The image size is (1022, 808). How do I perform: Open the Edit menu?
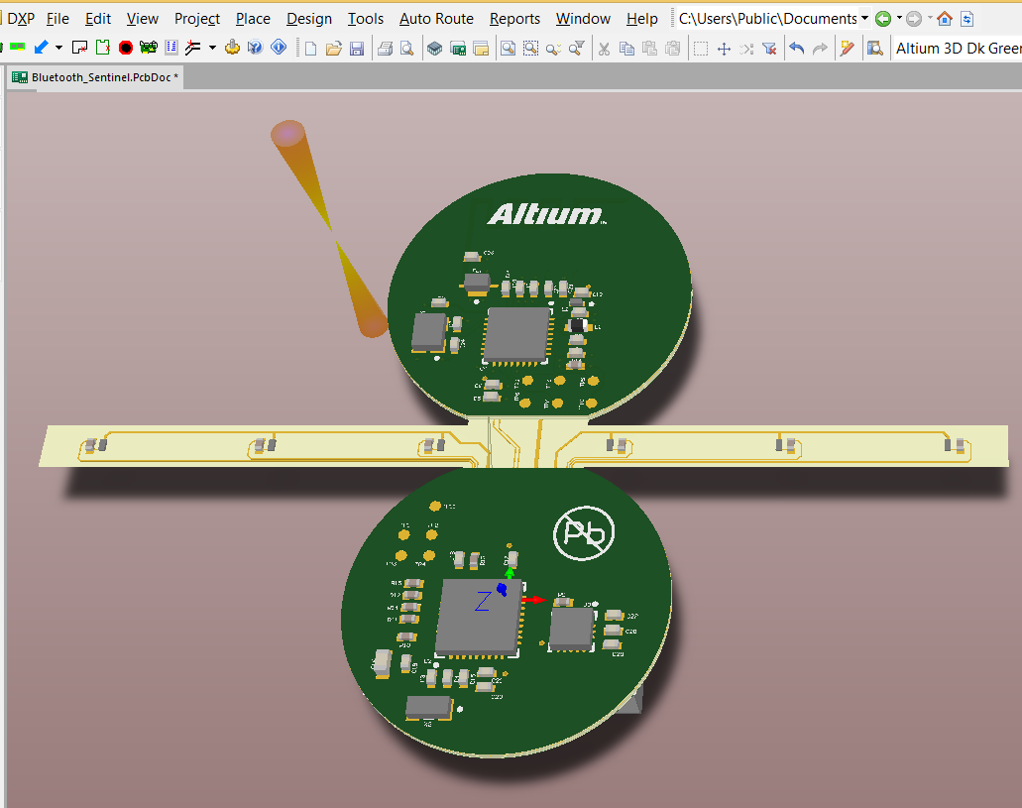pos(98,19)
